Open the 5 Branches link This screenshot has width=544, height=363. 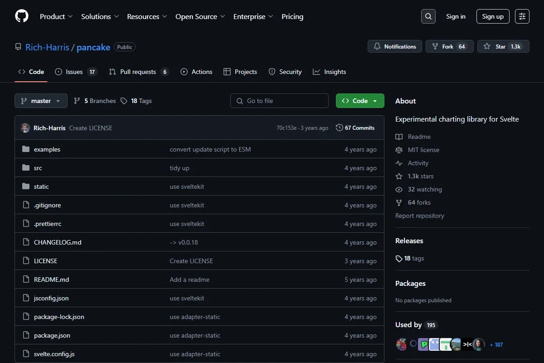(95, 101)
